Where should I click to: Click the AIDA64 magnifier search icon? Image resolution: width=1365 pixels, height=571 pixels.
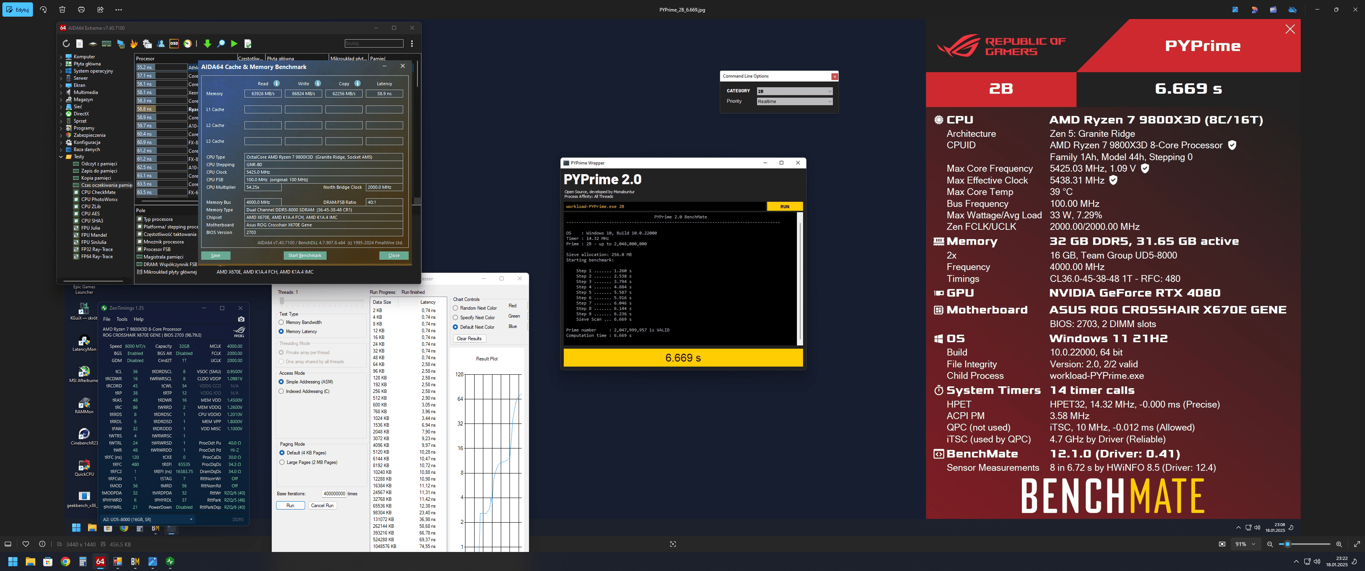[221, 44]
